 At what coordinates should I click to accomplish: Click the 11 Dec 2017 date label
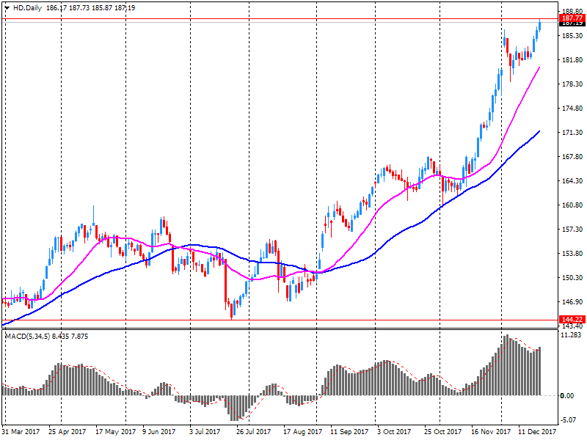(x=537, y=431)
